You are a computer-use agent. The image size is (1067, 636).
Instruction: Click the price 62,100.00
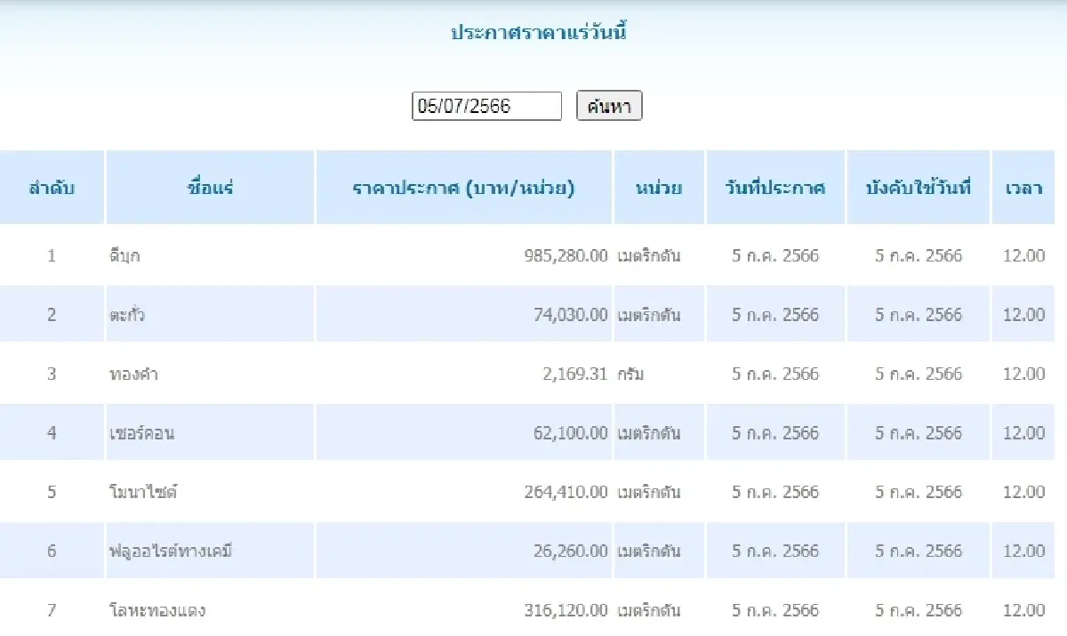coord(571,433)
